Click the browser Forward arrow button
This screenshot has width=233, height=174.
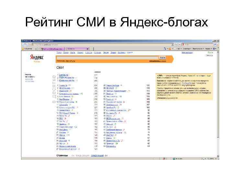pos(27,44)
